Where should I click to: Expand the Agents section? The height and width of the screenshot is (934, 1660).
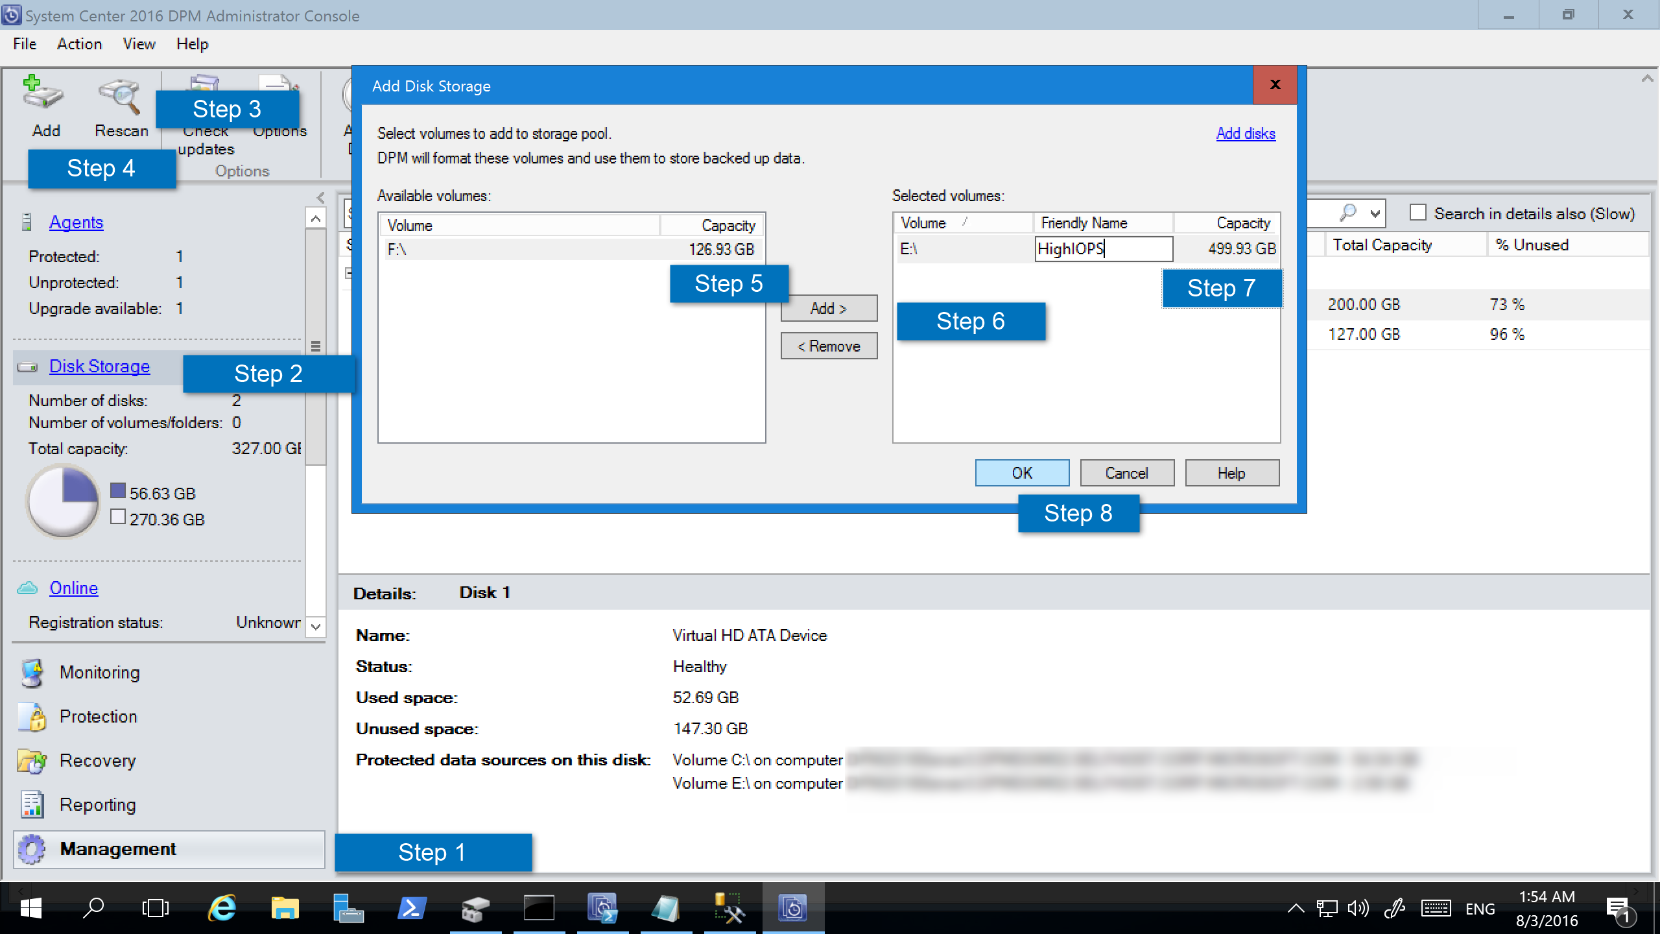pyautogui.click(x=77, y=221)
